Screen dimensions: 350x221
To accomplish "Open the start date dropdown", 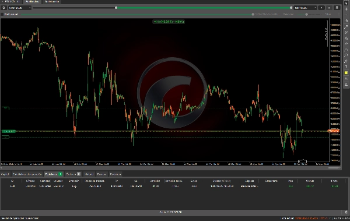I will (x=20, y=8).
